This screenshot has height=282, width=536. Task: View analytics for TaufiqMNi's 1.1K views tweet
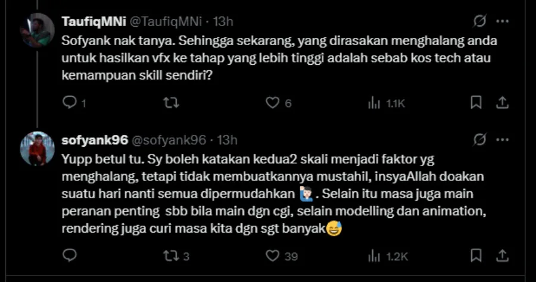[x=374, y=103]
